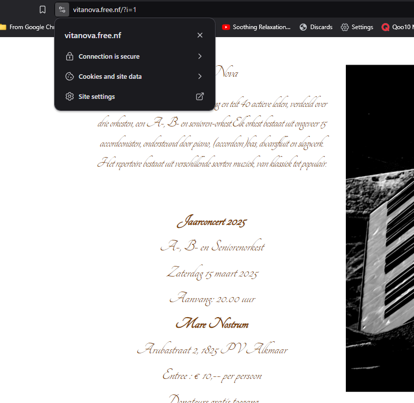Screen dimensions: 414x403
Task: Open Connection is secure menu entry
Action: click(109, 57)
